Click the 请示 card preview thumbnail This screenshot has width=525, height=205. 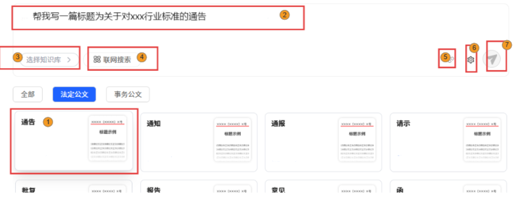pos(482,139)
